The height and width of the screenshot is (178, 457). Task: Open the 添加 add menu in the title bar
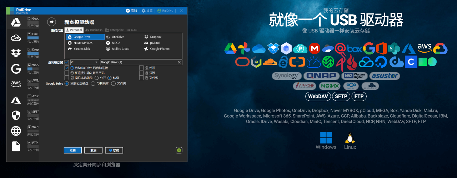tap(131, 11)
